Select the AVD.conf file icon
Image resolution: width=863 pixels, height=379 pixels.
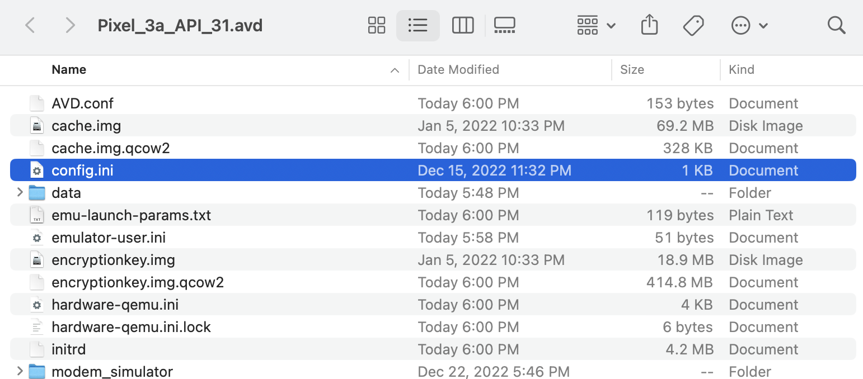tap(37, 103)
